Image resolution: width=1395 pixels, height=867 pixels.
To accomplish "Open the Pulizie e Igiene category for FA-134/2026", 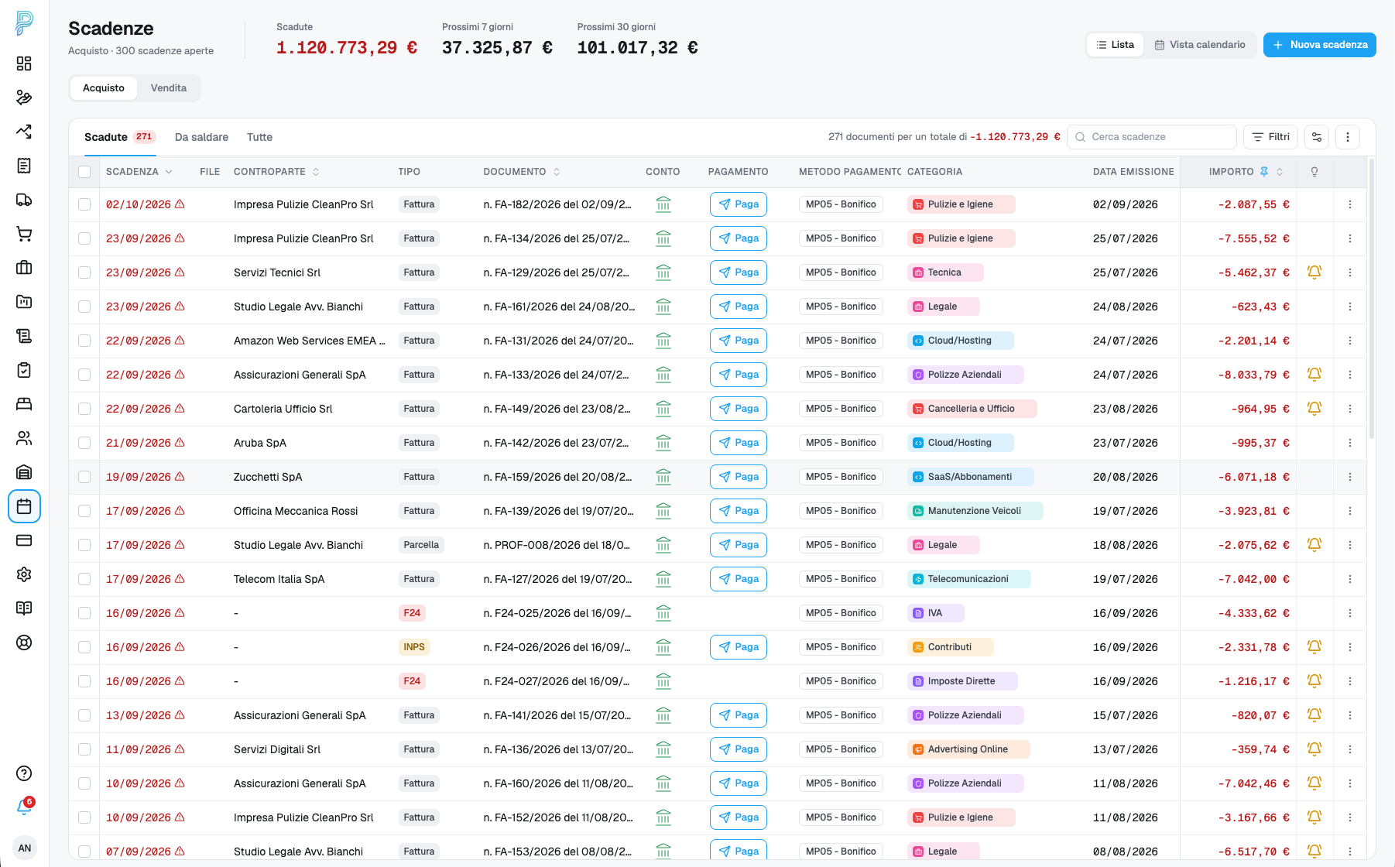I will (961, 238).
